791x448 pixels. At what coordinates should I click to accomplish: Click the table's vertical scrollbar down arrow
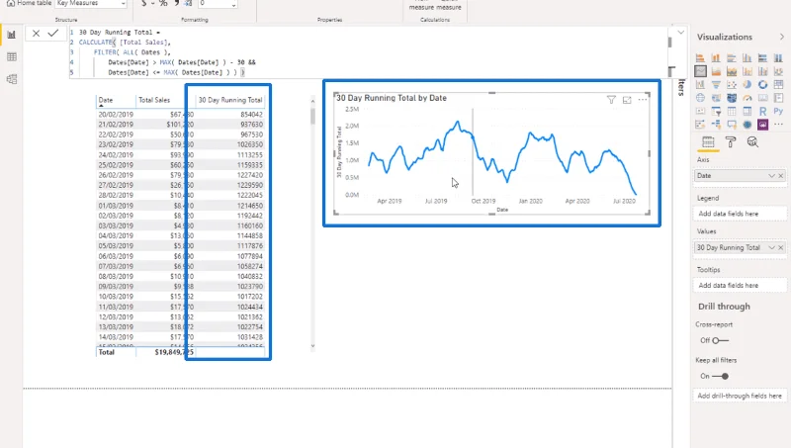point(312,346)
